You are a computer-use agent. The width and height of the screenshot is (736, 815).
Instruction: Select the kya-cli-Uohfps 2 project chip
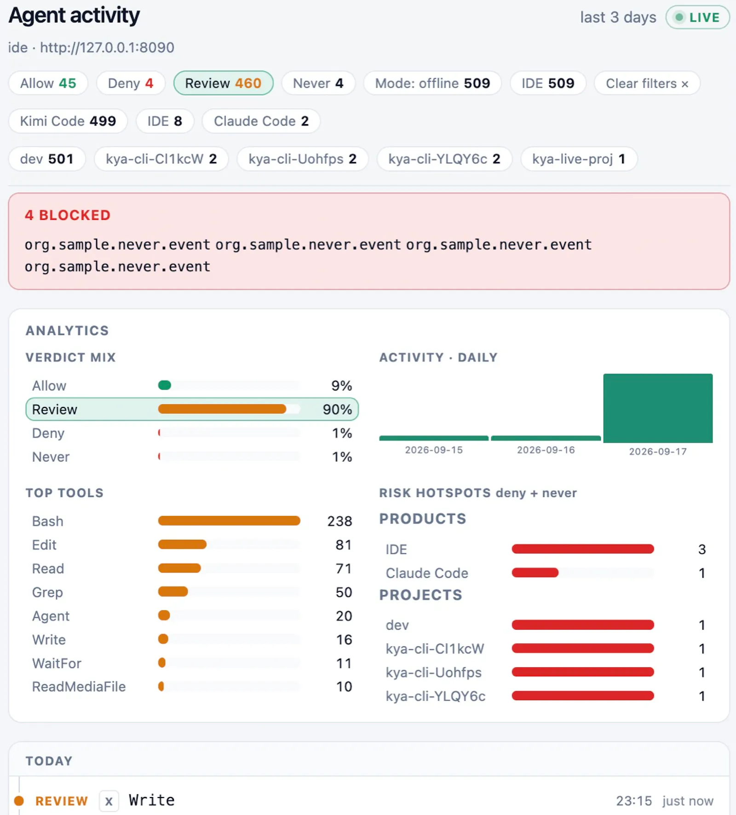coord(303,159)
